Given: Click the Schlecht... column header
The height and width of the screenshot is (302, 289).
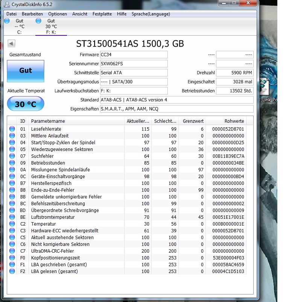Looking at the screenshot, I should click(x=165, y=121).
